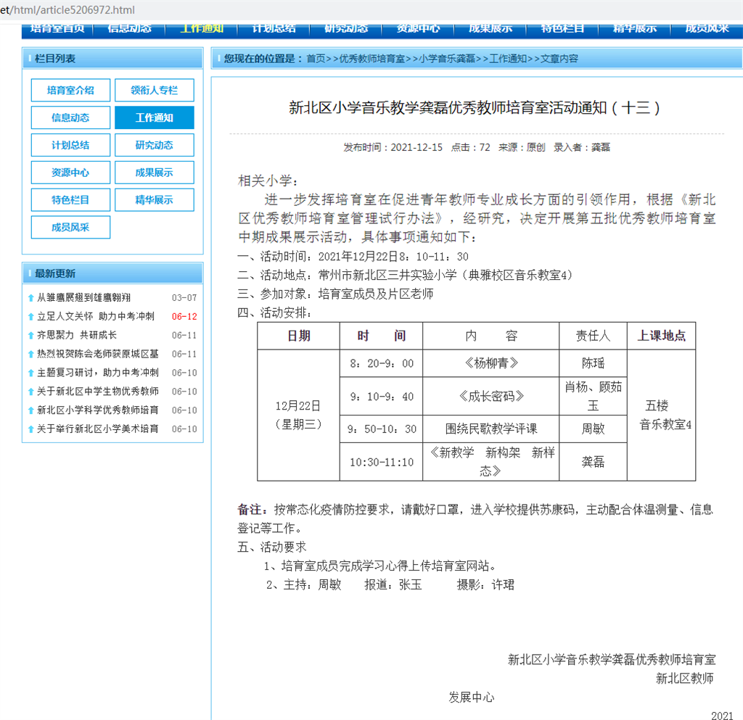Click the publish date 2021-12-15

[x=416, y=147]
